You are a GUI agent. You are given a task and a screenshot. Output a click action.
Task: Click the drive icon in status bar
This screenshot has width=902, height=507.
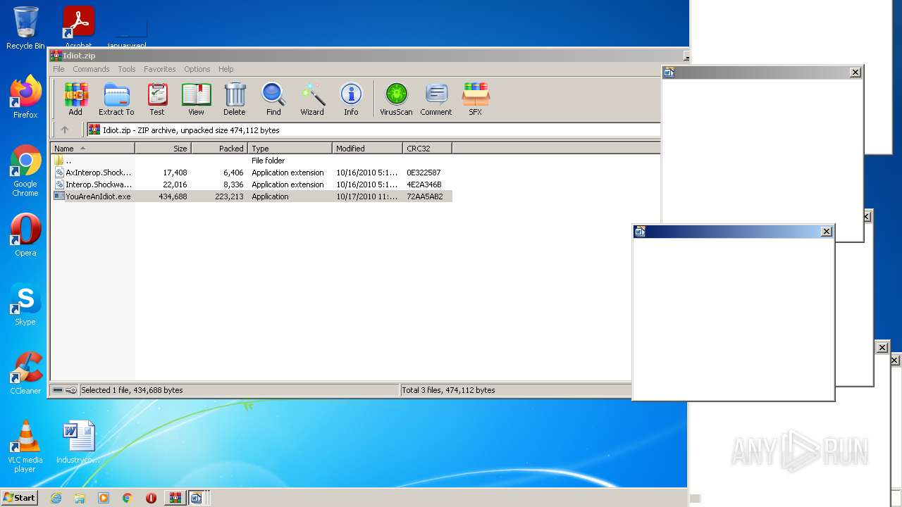58,390
